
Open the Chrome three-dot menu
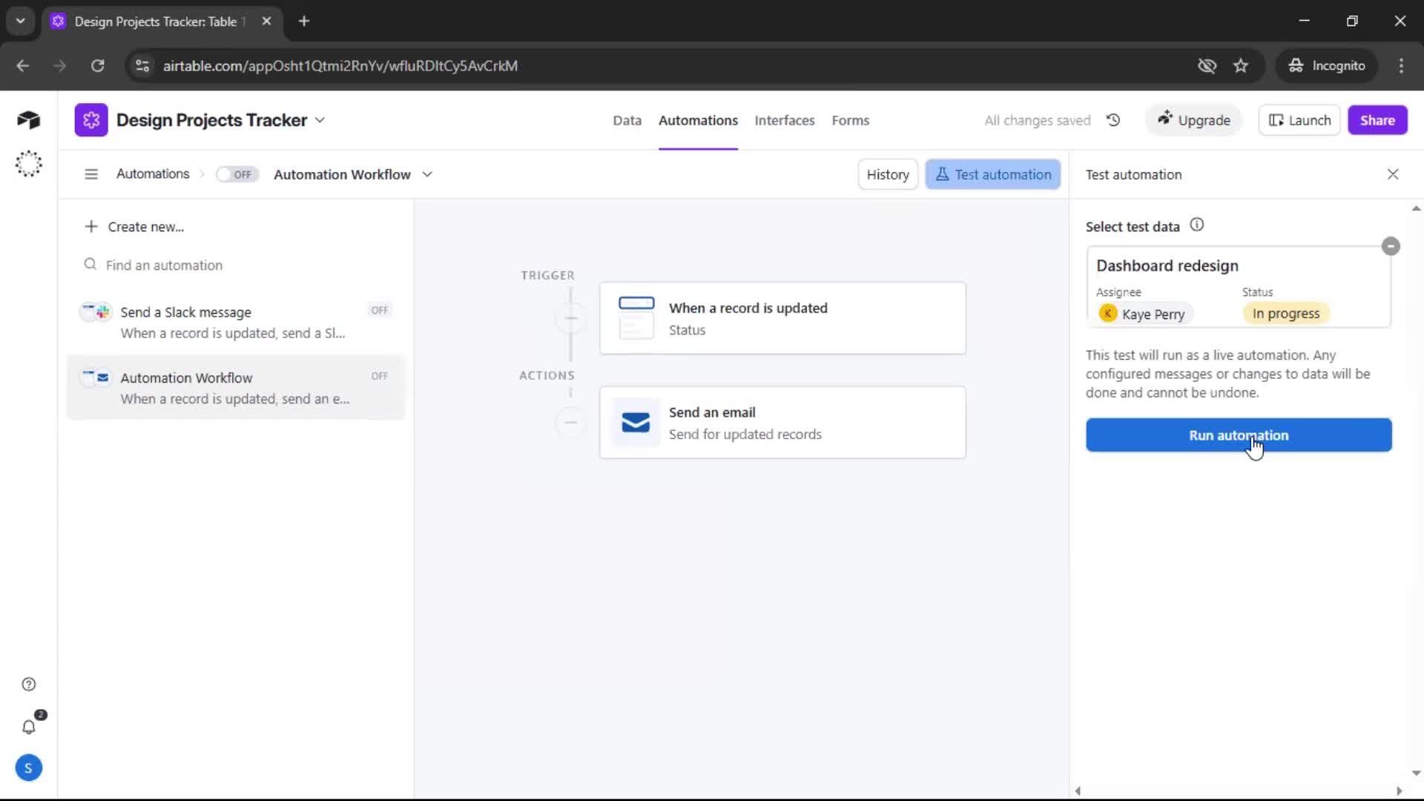click(x=1401, y=66)
